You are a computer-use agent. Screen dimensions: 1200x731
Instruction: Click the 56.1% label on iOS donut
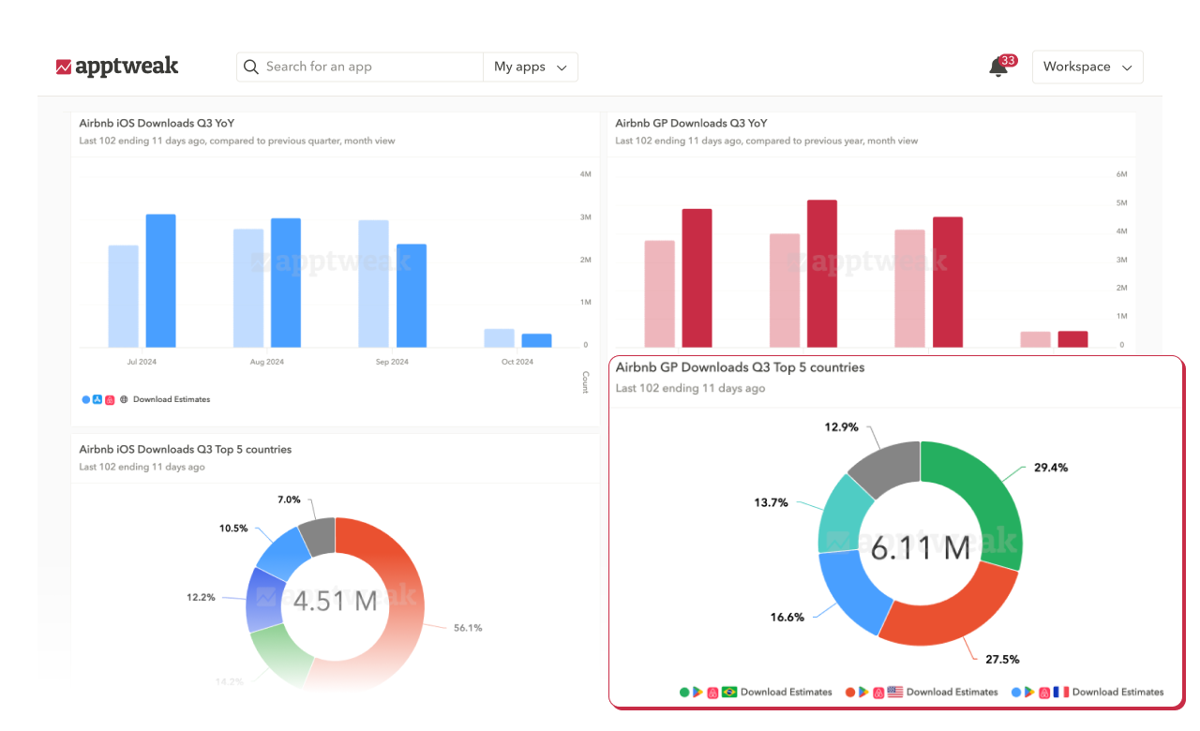click(468, 628)
